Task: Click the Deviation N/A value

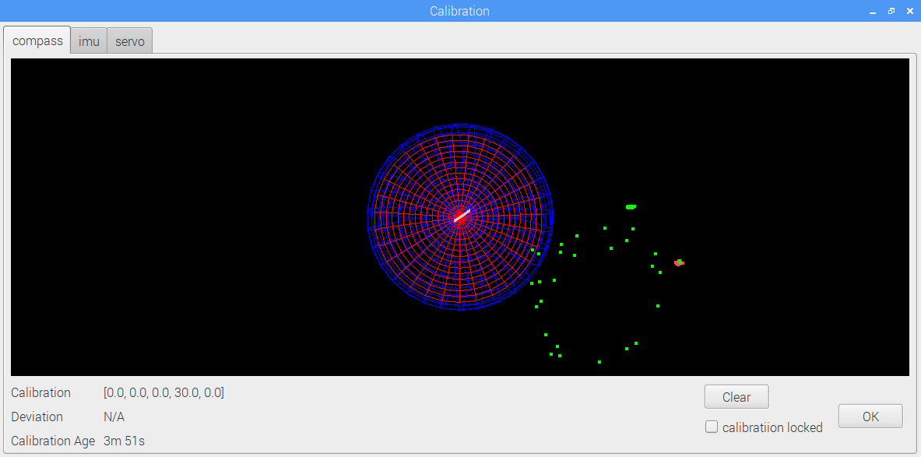Action: (x=114, y=417)
